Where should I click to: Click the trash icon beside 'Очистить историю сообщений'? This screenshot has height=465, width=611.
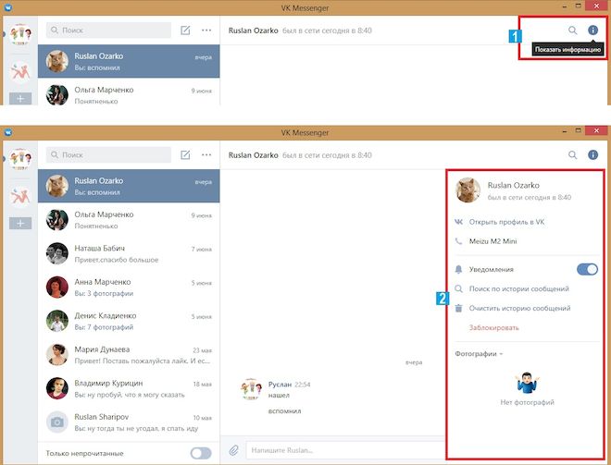point(458,308)
